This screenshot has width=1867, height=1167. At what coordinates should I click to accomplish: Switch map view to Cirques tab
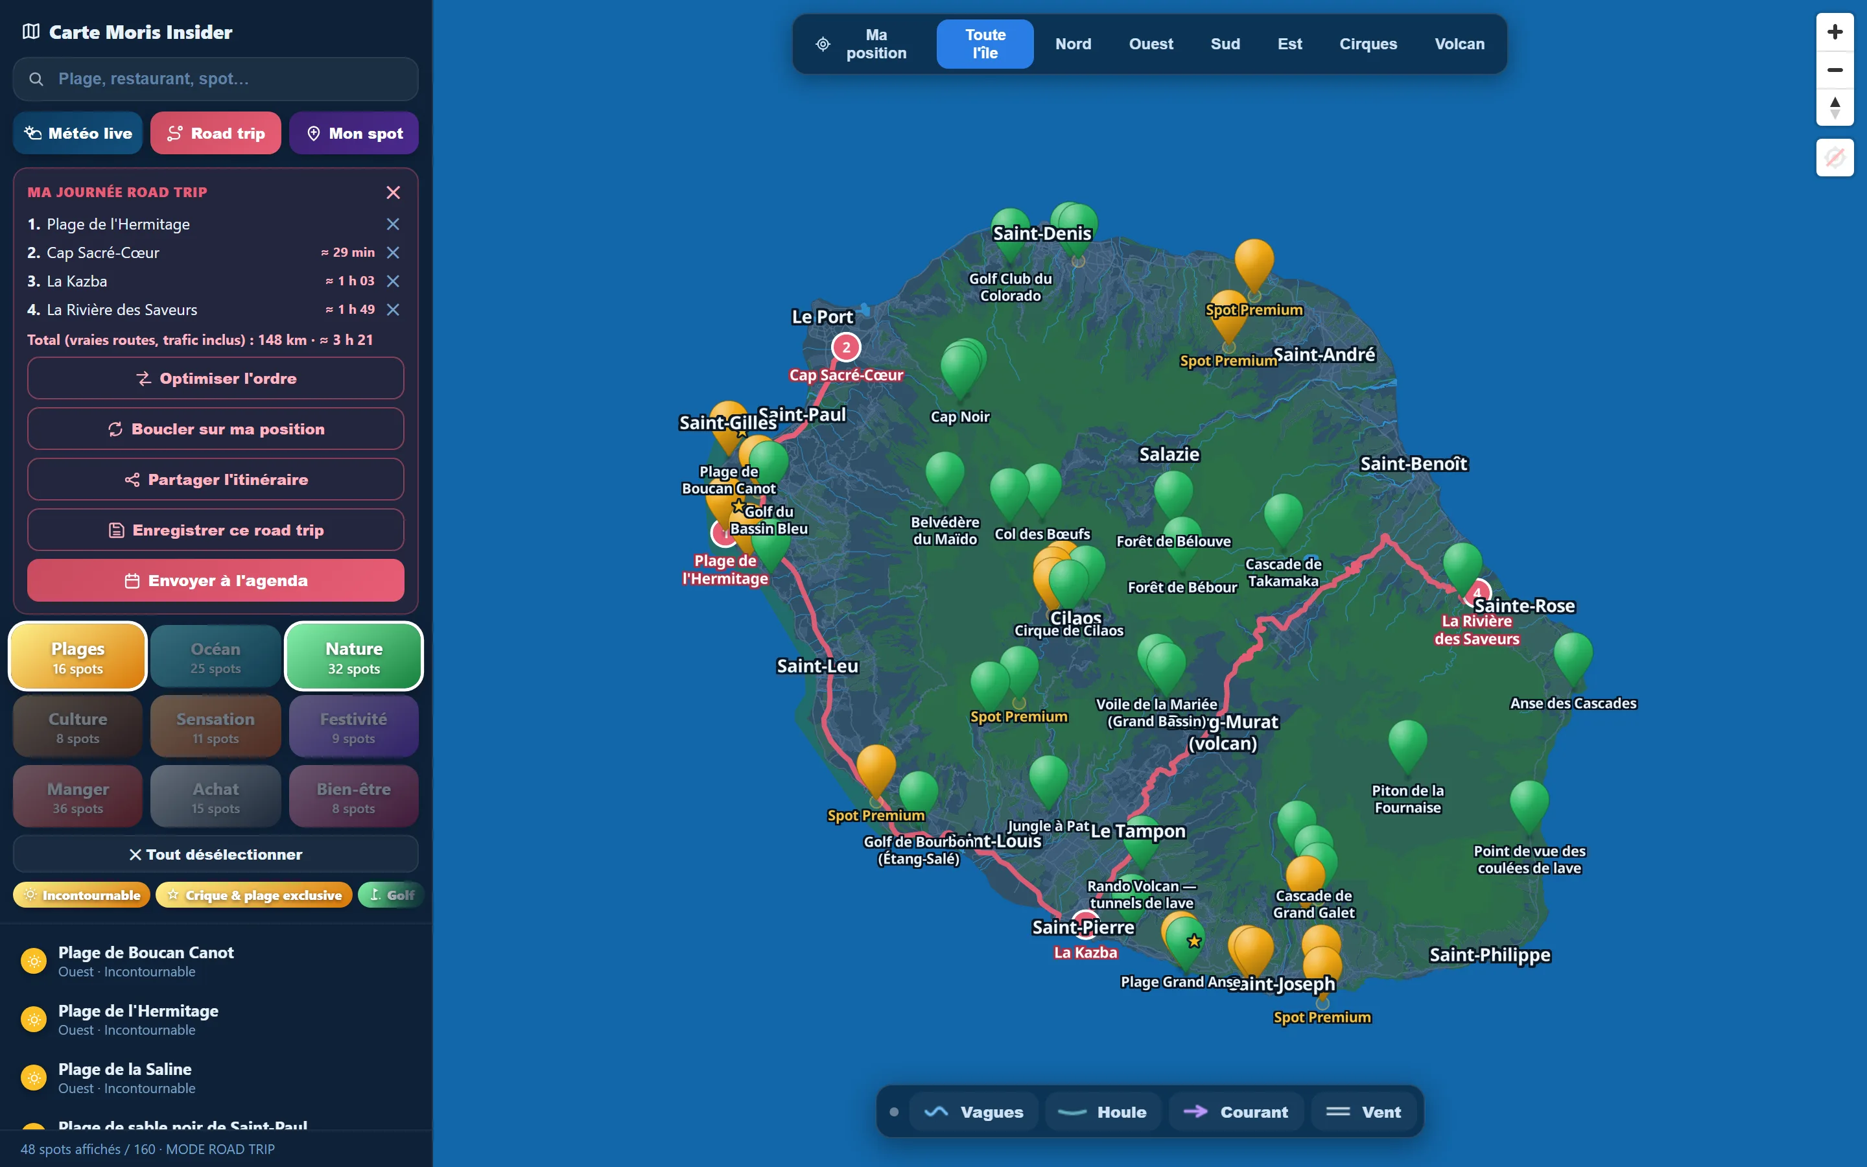coord(1368,44)
